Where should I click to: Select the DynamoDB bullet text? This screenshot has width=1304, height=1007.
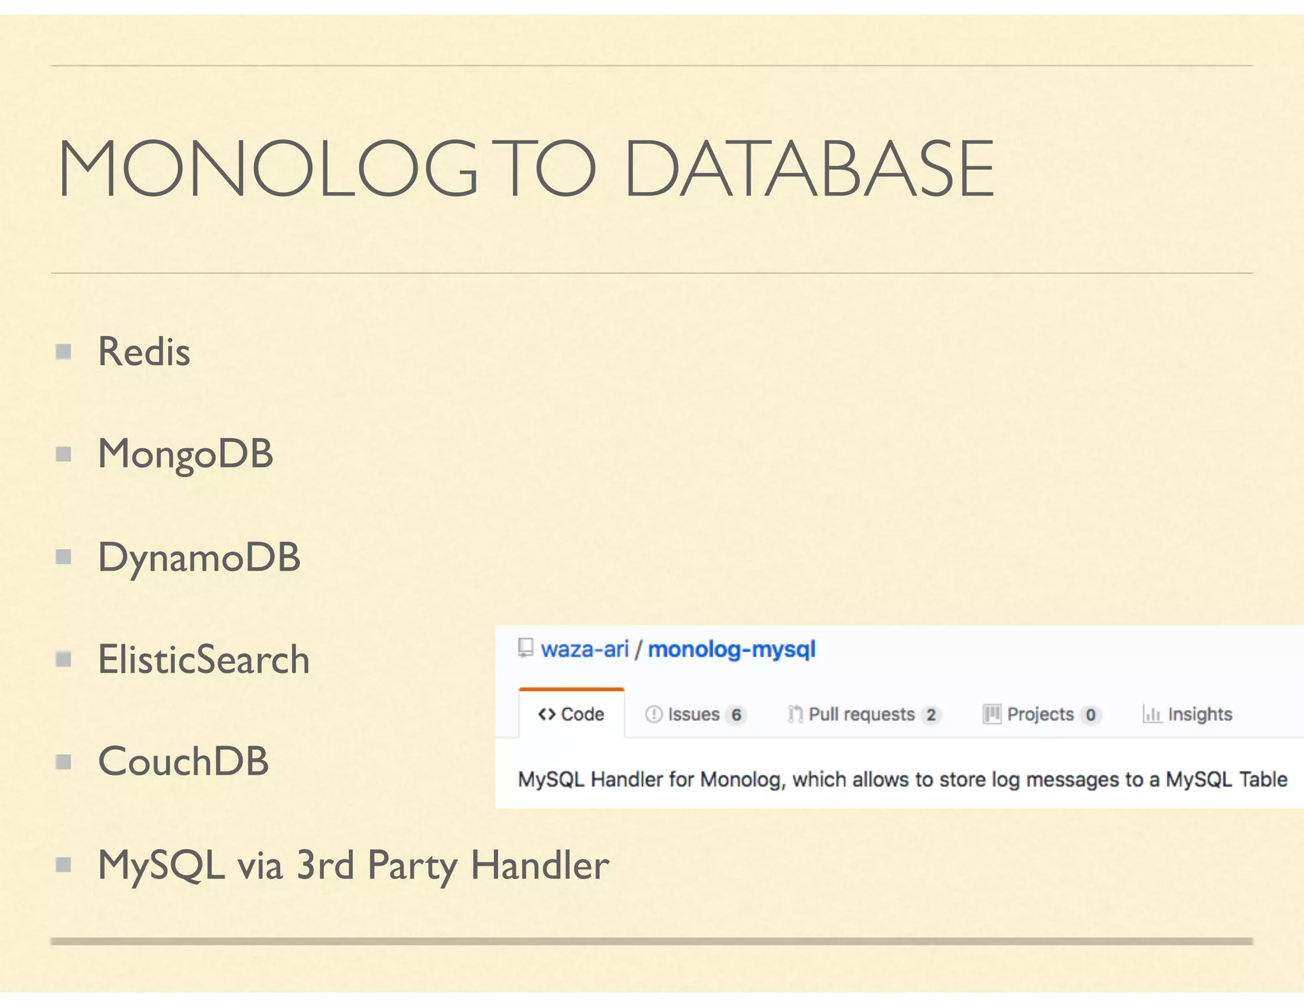coord(199,558)
